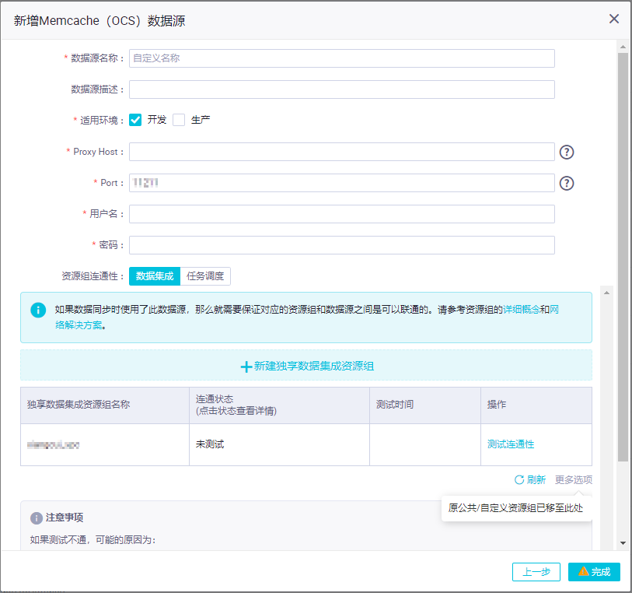Enable the 生产 environment checkbox
632x593 pixels.
coord(179,120)
